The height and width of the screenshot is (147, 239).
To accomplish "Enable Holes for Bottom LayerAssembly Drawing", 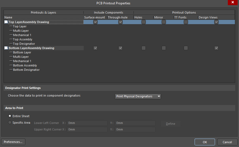I will [144, 48].
